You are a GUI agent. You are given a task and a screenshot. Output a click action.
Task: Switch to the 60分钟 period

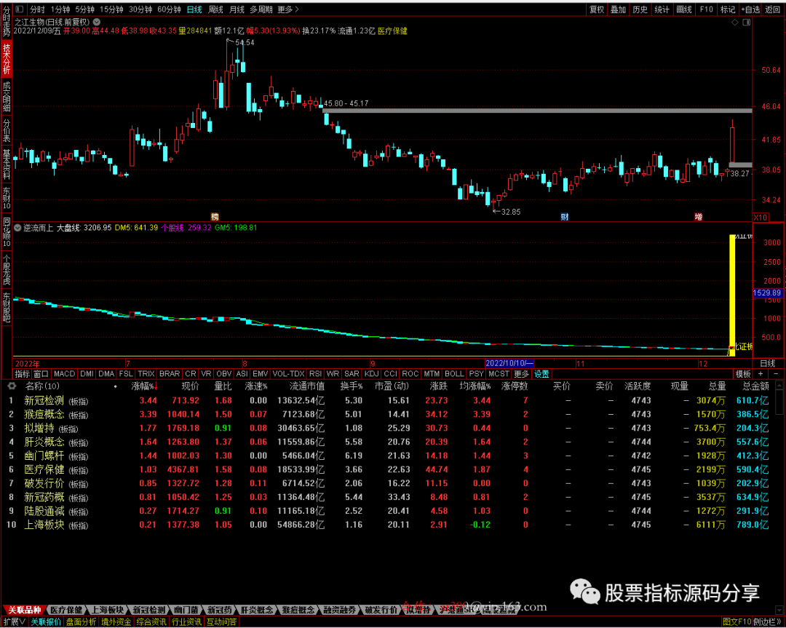169,9
